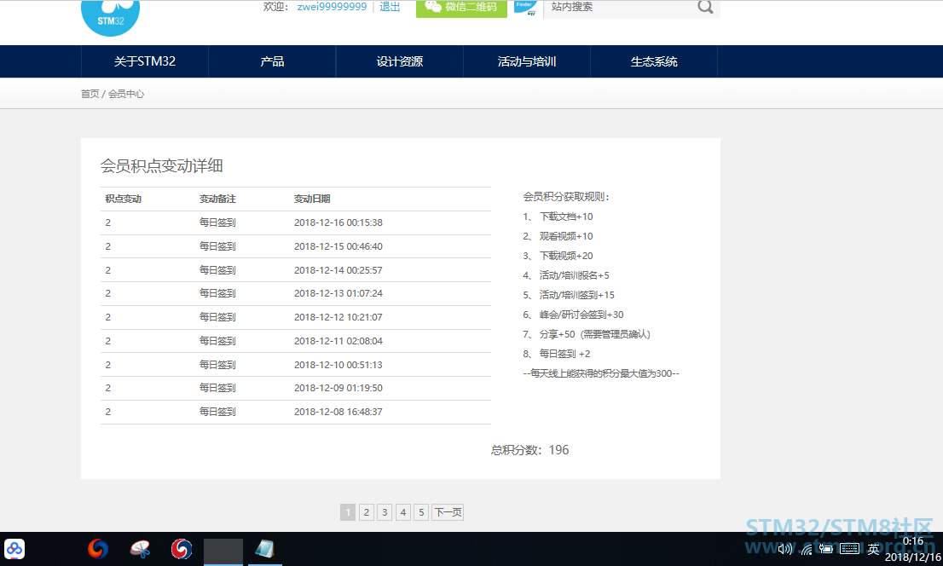Open the 生态系统 menu
The height and width of the screenshot is (566, 943).
click(654, 61)
